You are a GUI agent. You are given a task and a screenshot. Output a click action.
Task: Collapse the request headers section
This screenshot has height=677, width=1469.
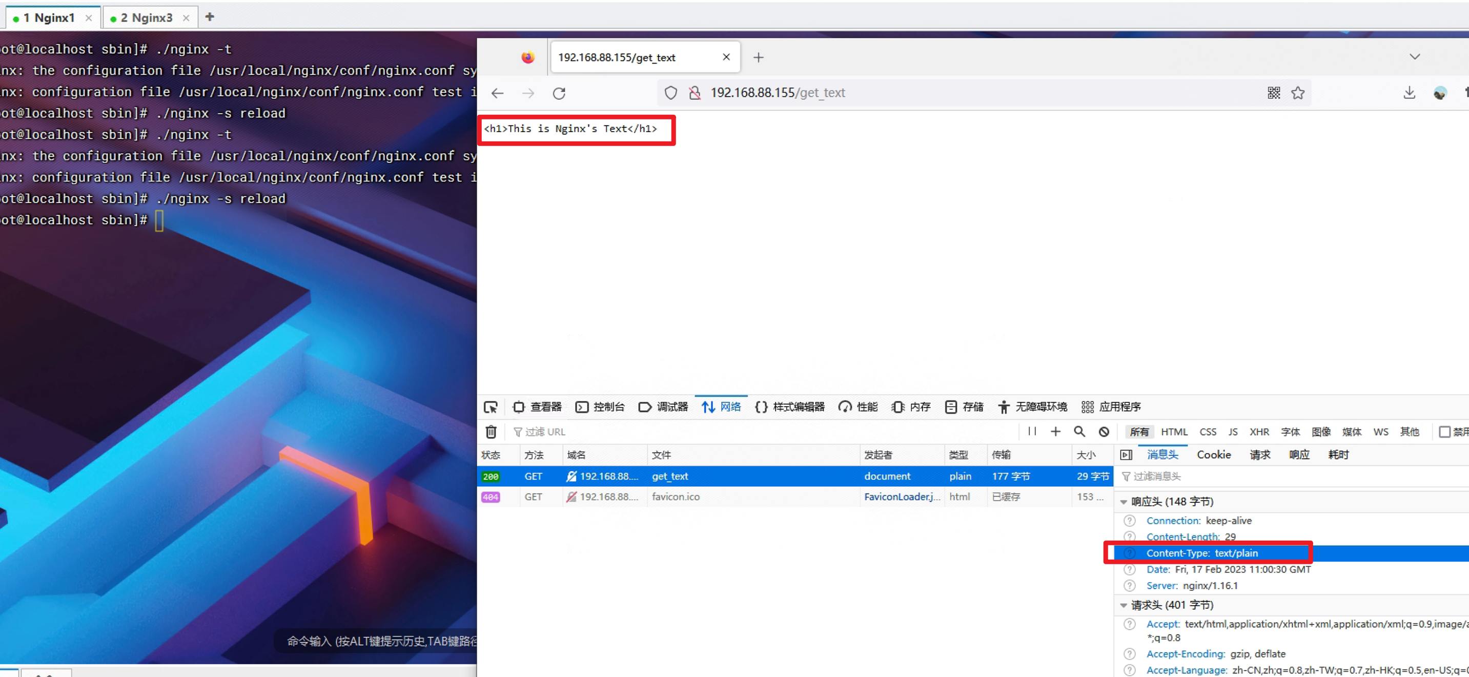(x=1123, y=605)
